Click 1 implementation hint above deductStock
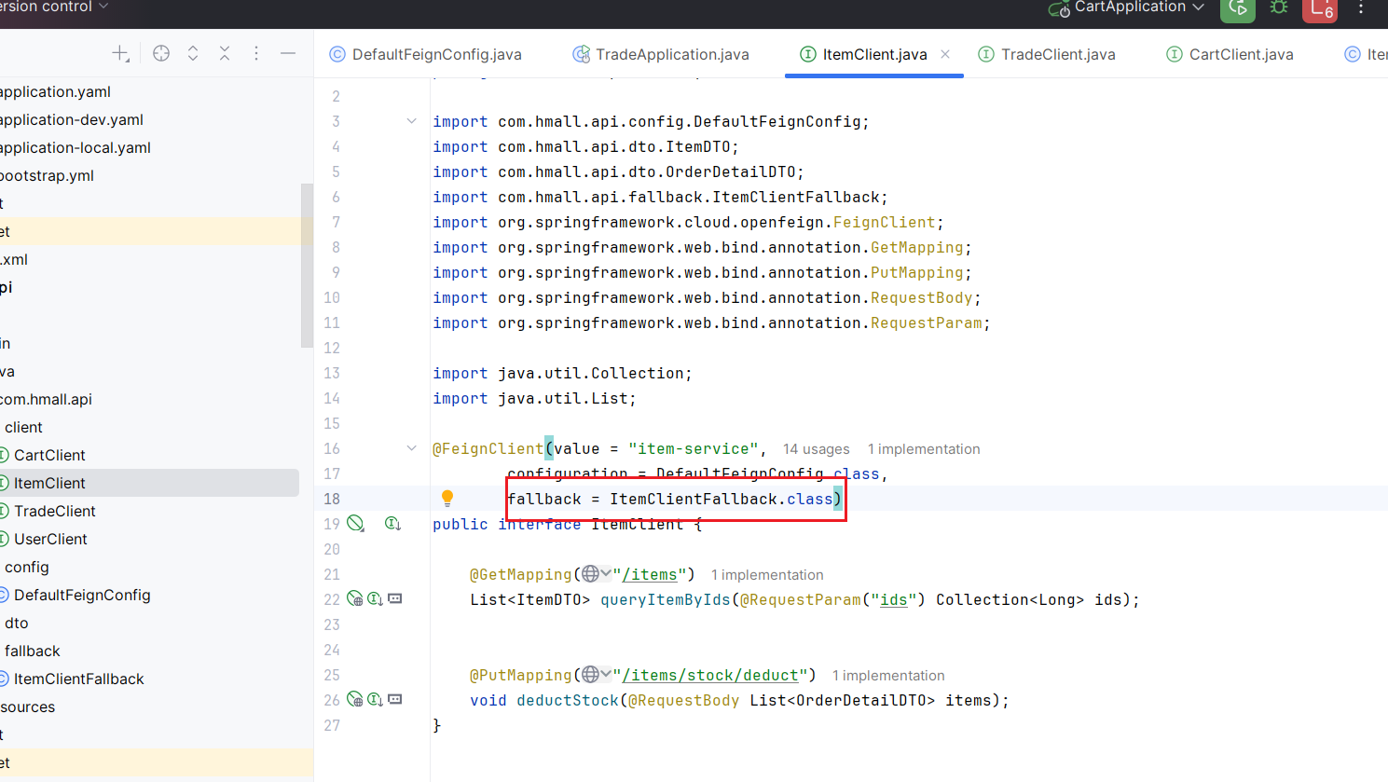Viewport: 1388px width, 782px height. coord(888,676)
